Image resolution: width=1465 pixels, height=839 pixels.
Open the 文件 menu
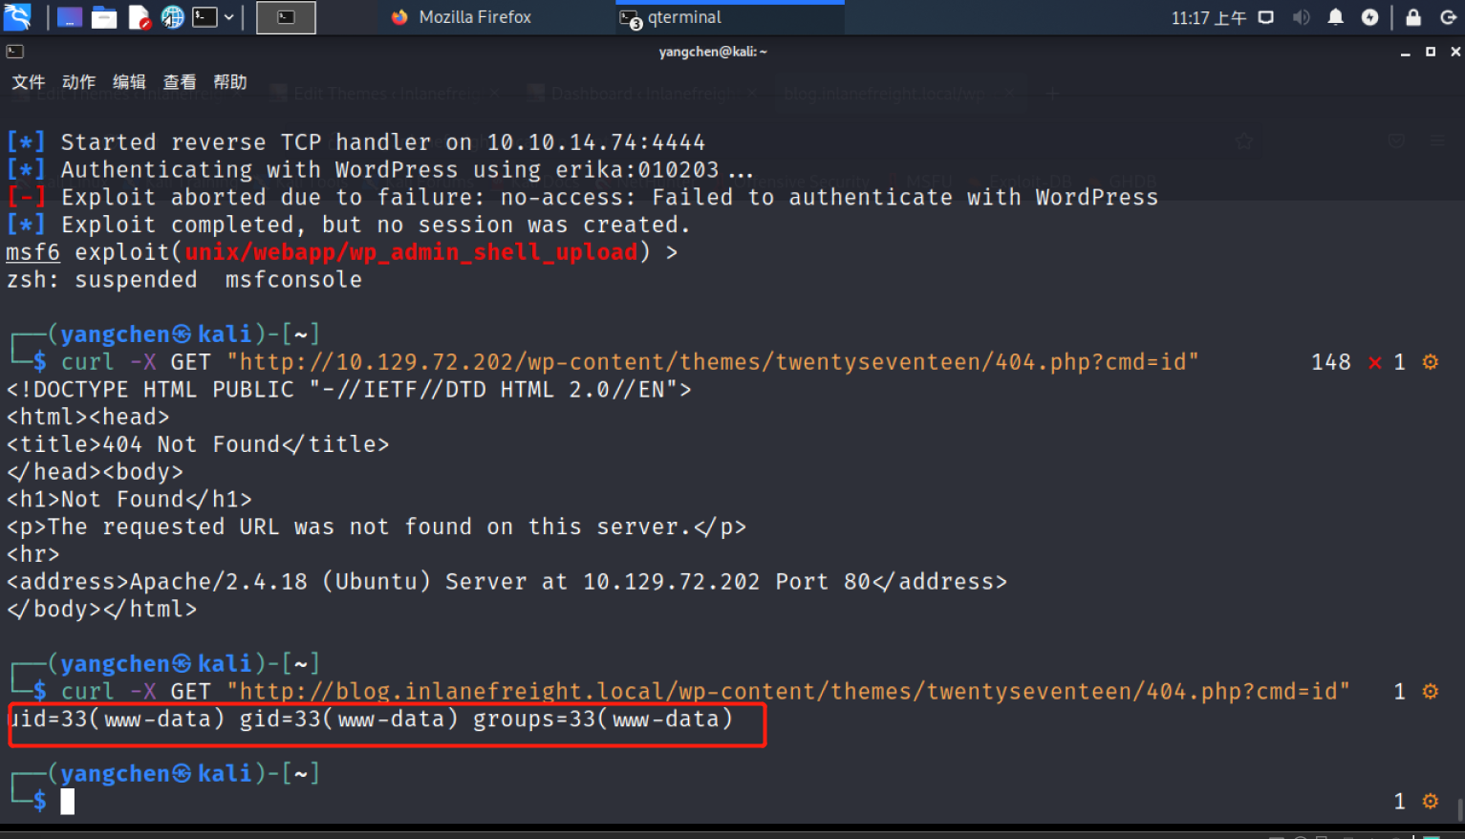(x=28, y=82)
